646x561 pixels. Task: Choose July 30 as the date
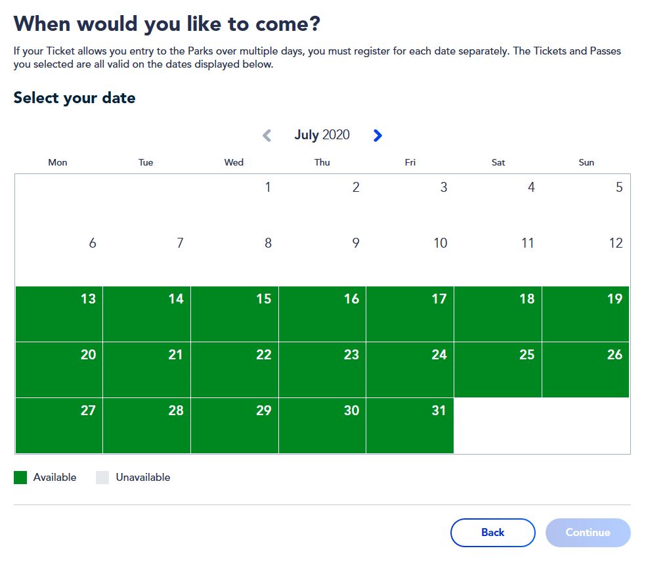(x=322, y=426)
